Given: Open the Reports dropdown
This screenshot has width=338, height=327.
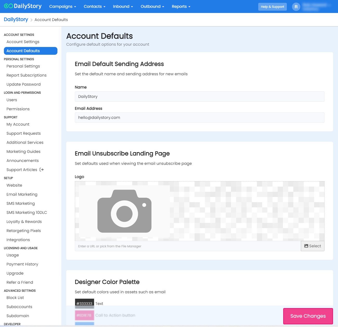Looking at the screenshot, I should click(x=181, y=6).
